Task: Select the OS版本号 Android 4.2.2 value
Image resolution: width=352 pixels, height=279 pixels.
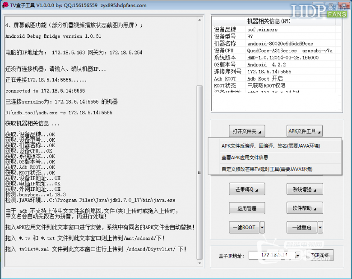Action: pyautogui.click(x=266, y=65)
